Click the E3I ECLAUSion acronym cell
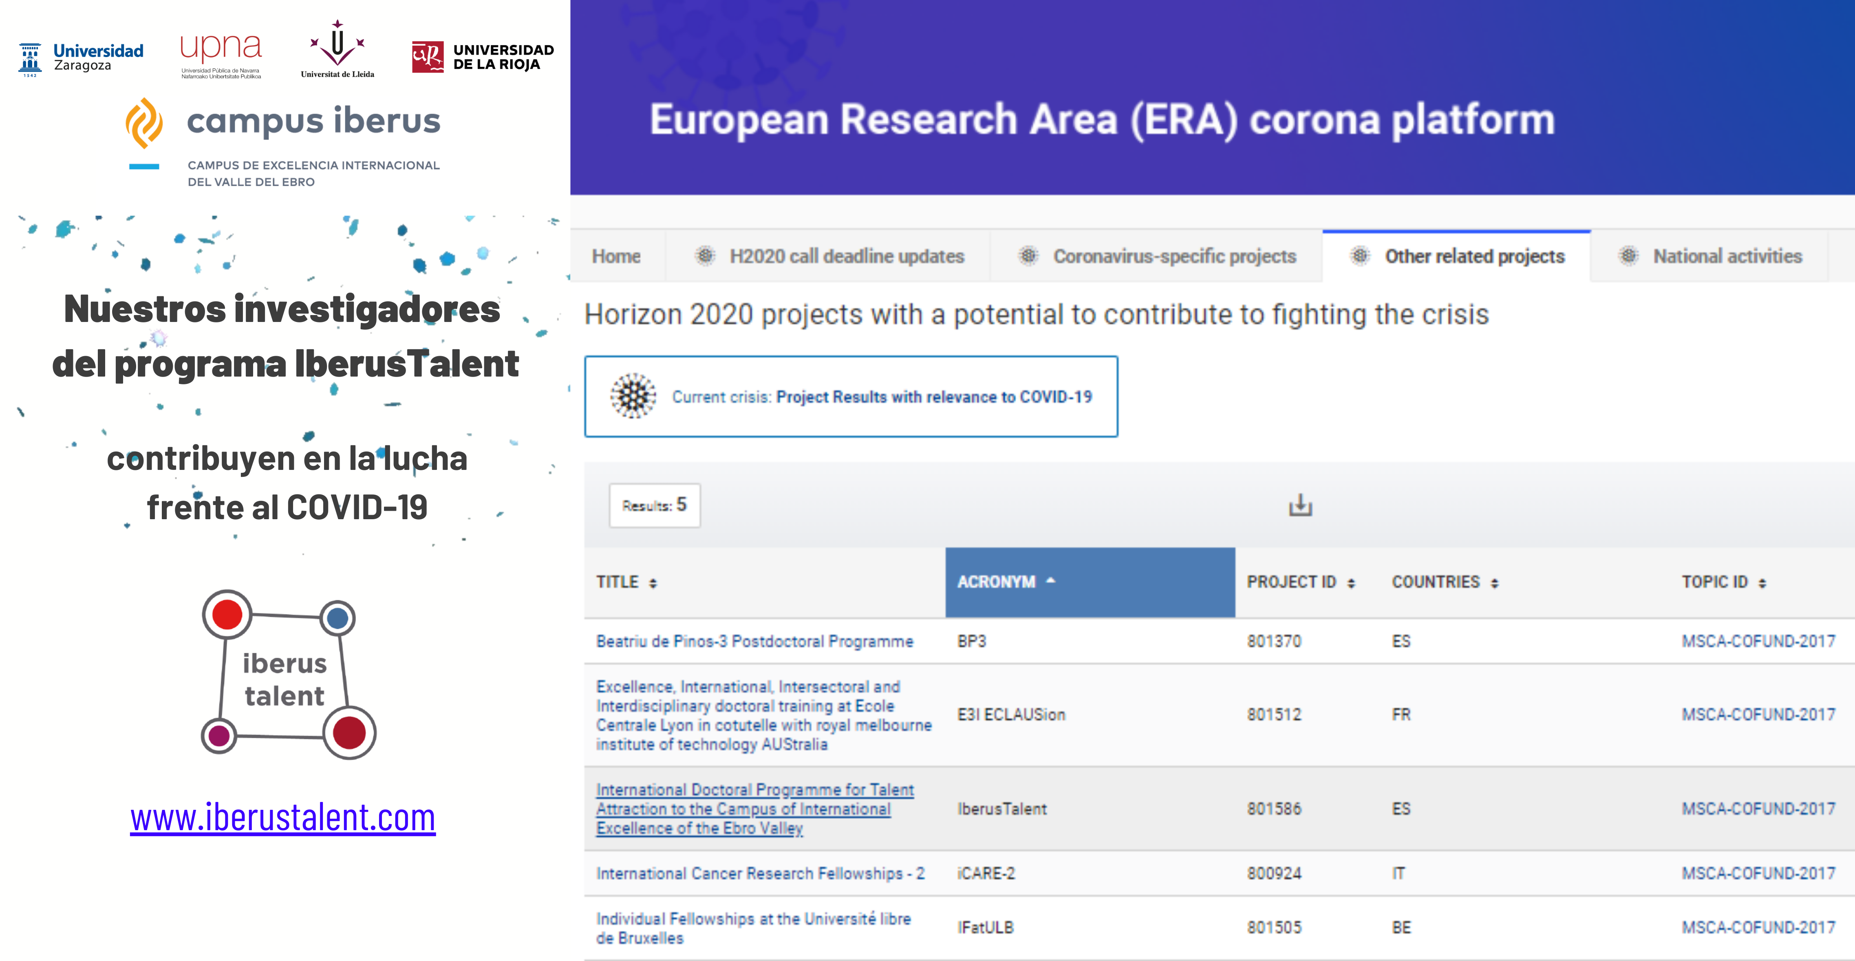Image resolution: width=1855 pixels, height=961 pixels. (1011, 715)
